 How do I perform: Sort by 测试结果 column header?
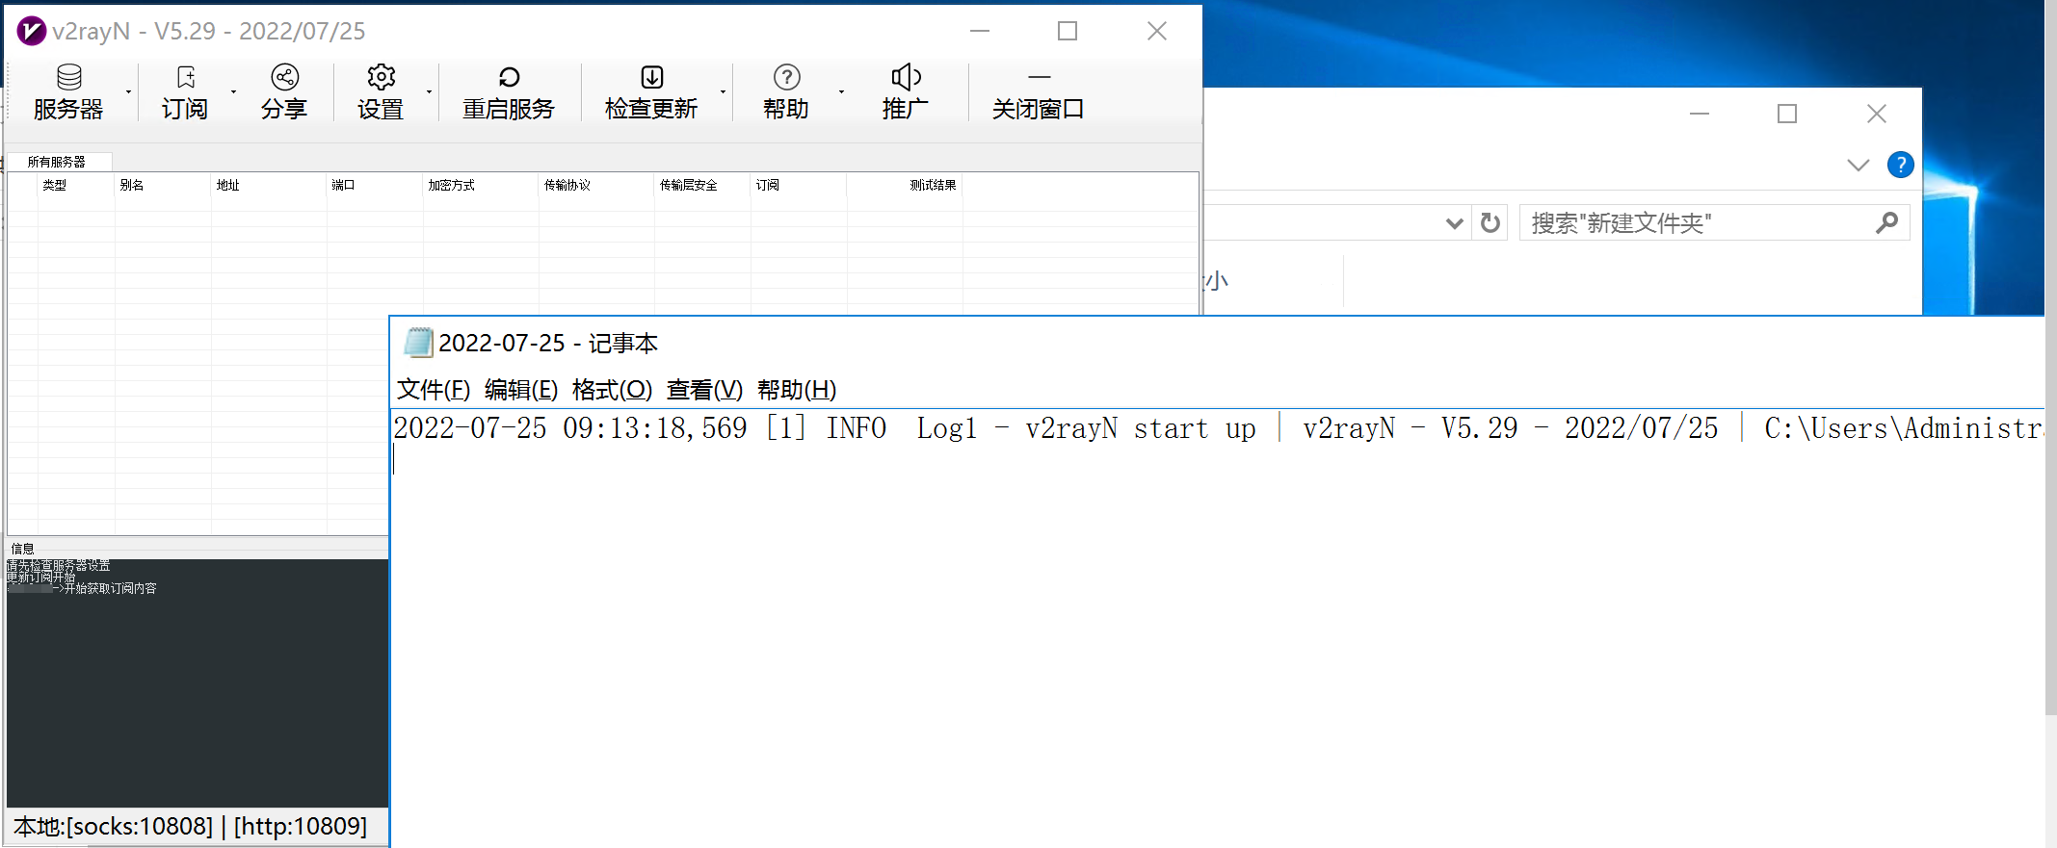tap(905, 185)
